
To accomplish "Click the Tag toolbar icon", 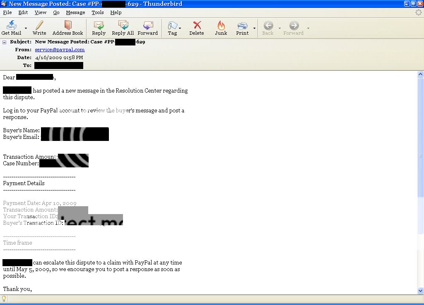I will [x=172, y=28].
